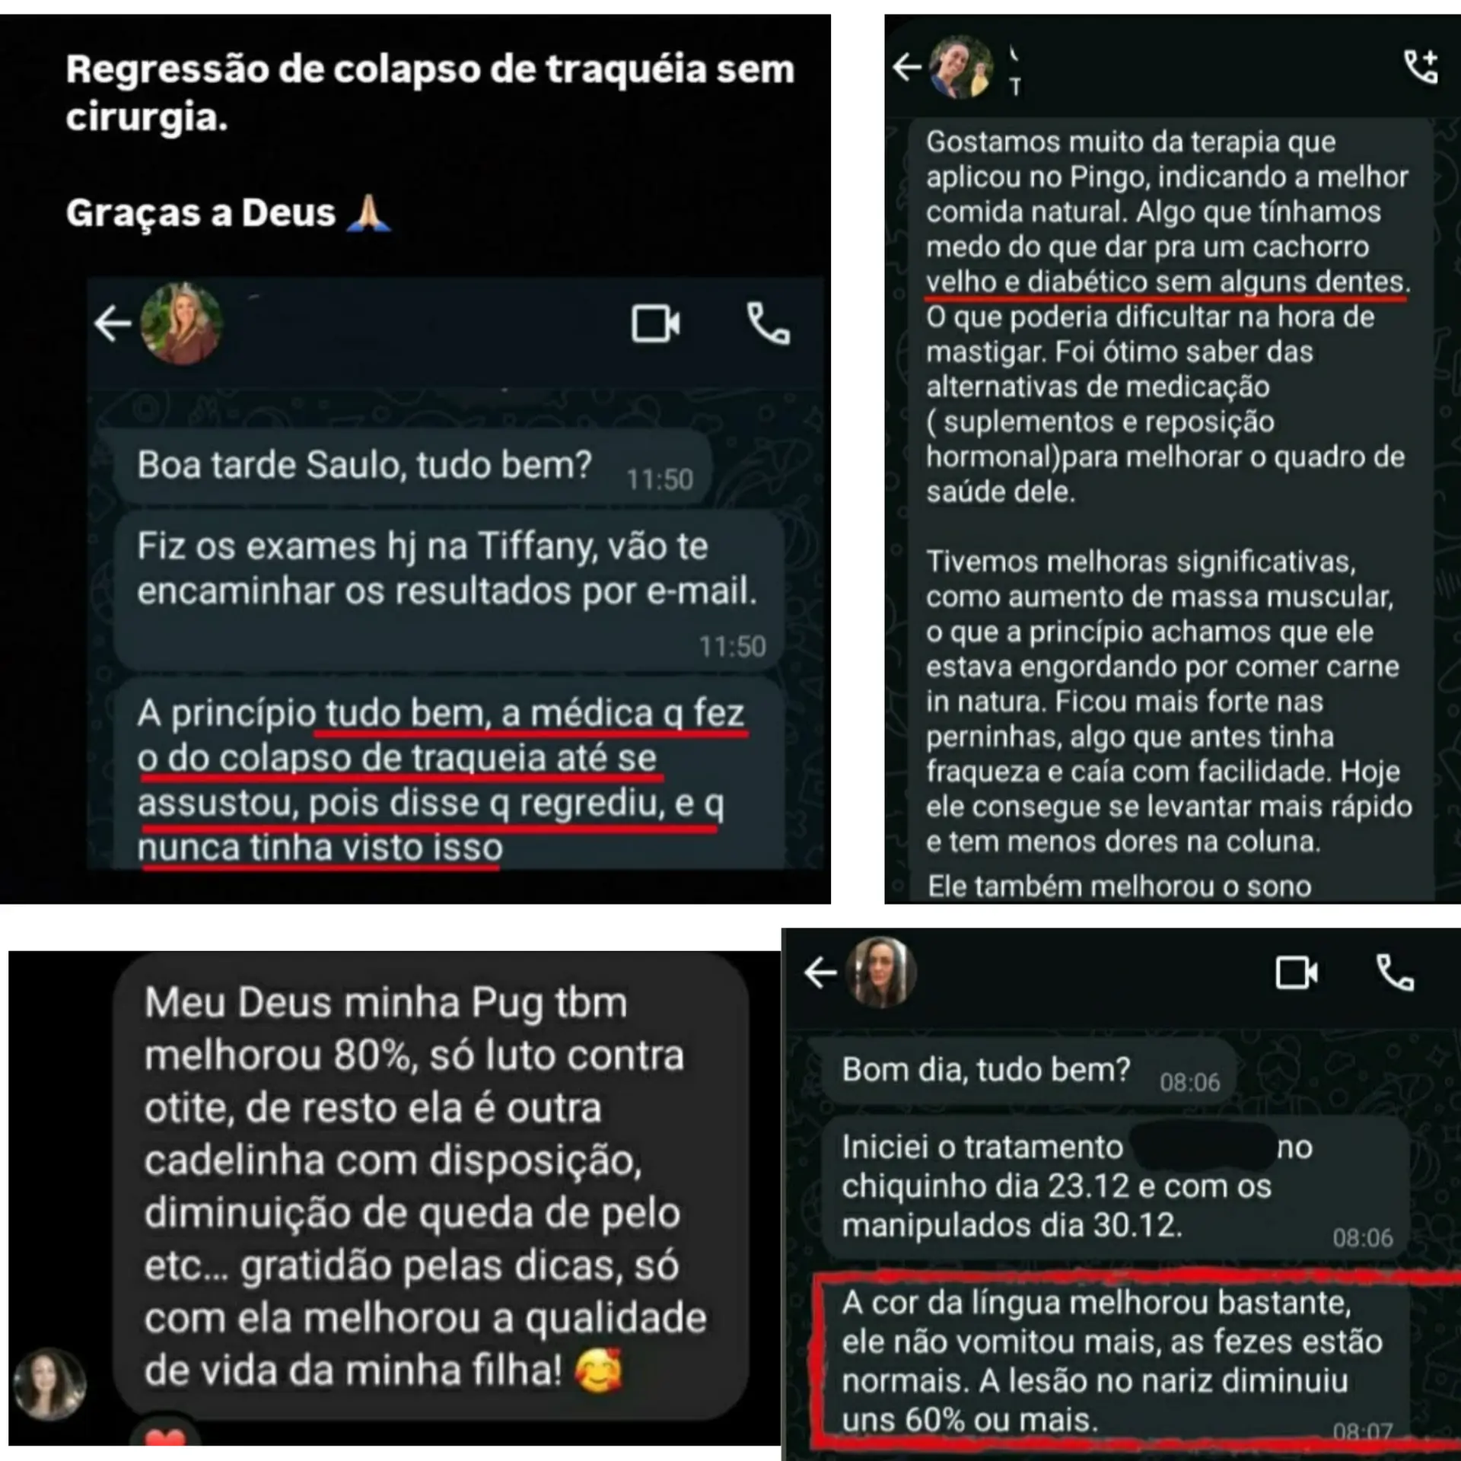The image size is (1461, 1461).
Task: Select underlined colapso de traqueia message
Action: [x=448, y=774]
